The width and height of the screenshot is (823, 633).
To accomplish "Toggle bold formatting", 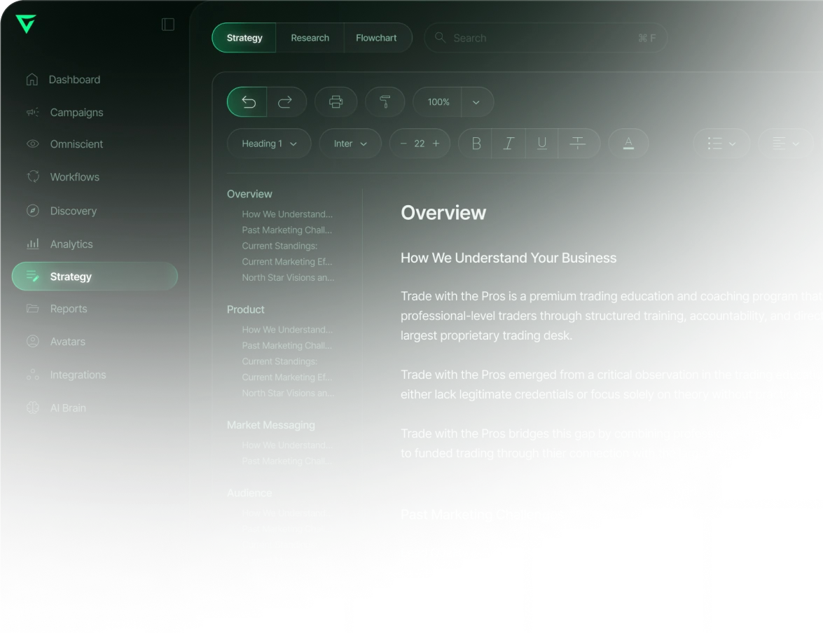I will (x=476, y=144).
